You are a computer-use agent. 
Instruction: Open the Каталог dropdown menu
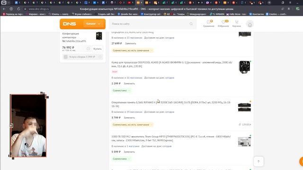click(93, 24)
